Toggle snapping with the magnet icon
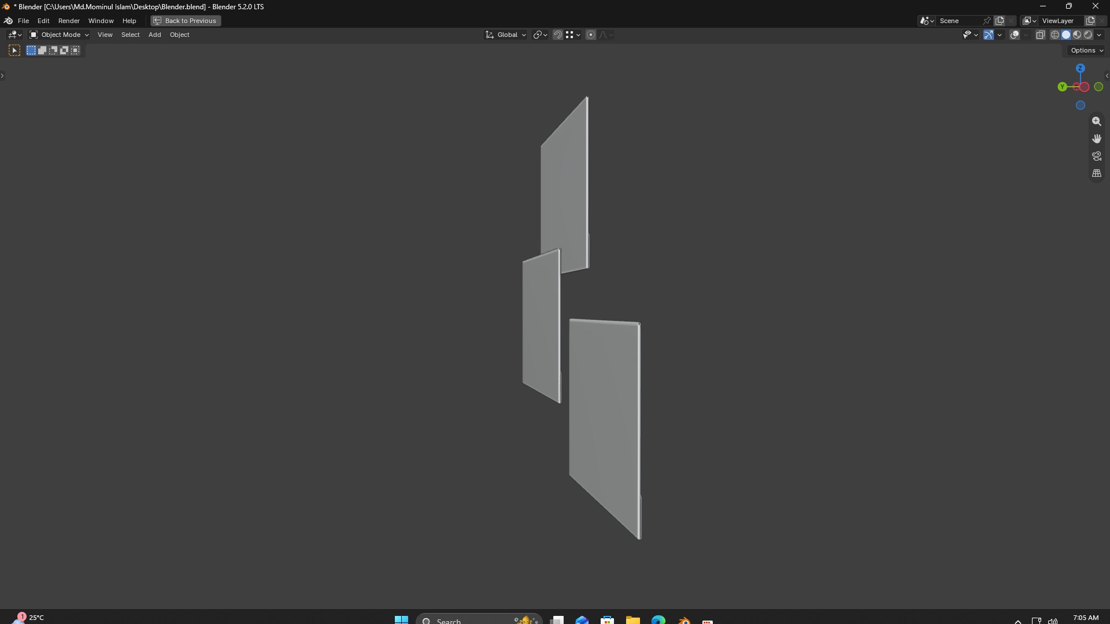The width and height of the screenshot is (1110, 624). [x=558, y=35]
